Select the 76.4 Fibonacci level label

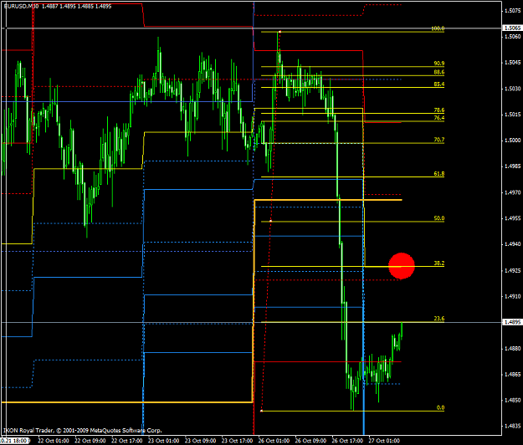[439, 118]
